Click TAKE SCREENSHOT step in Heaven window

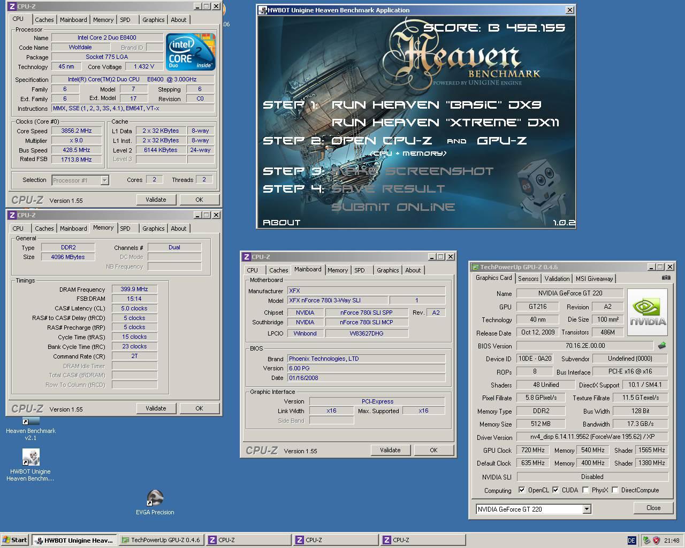(413, 171)
